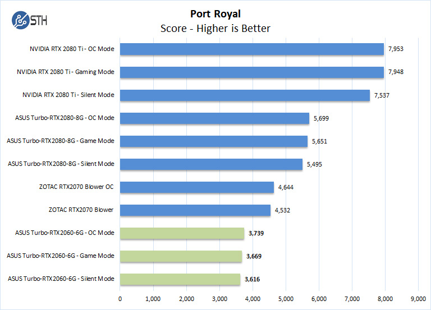Select the 'NVIDIA RTX 2080 Ti - Silent Mode' label
431x310 pixels.
coord(68,95)
